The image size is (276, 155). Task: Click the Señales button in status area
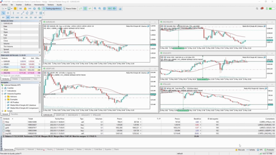coord(251,150)
